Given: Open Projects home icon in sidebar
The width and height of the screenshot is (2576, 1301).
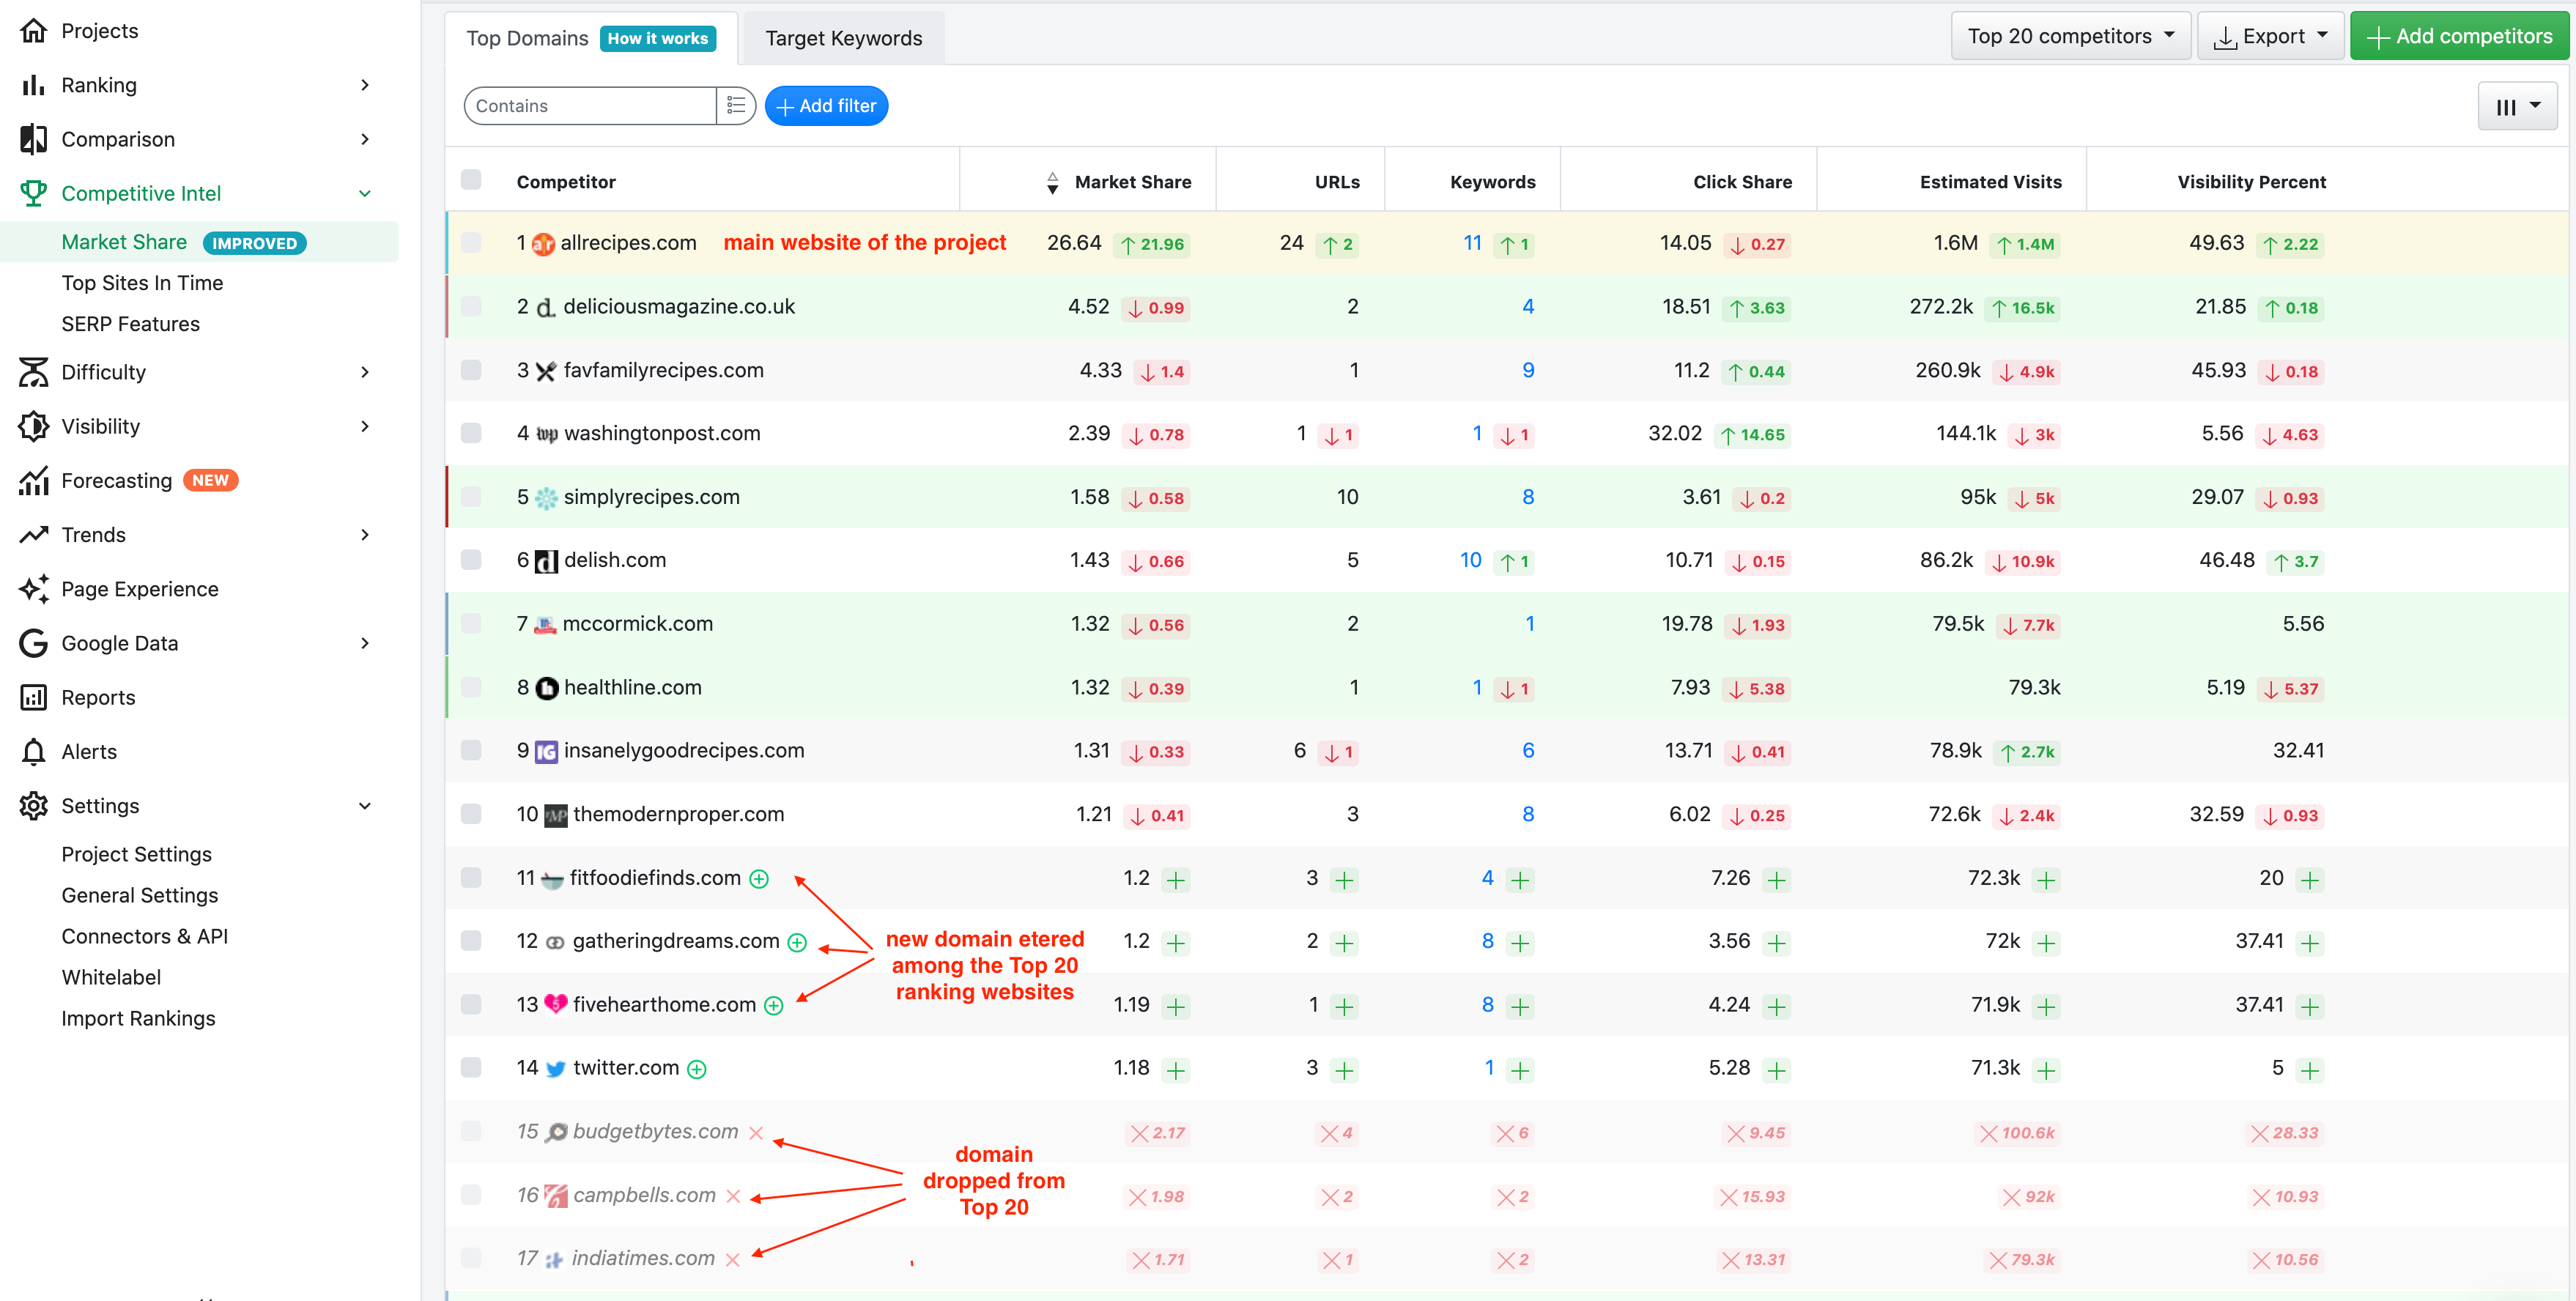Looking at the screenshot, I should [33, 30].
